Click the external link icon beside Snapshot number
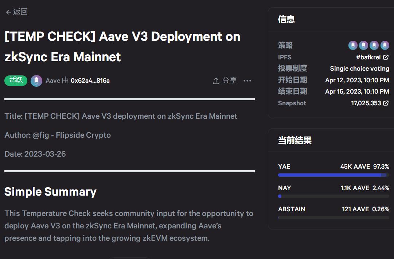The image size is (394, 259). (386, 103)
